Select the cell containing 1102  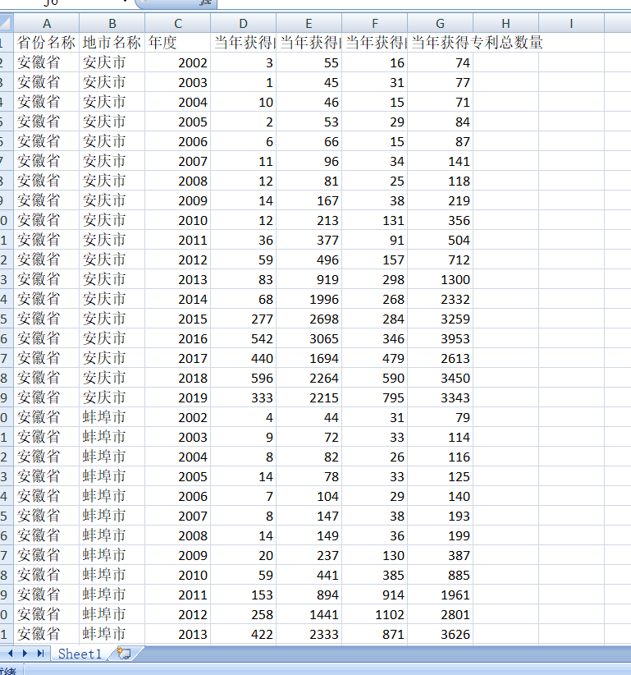(375, 614)
